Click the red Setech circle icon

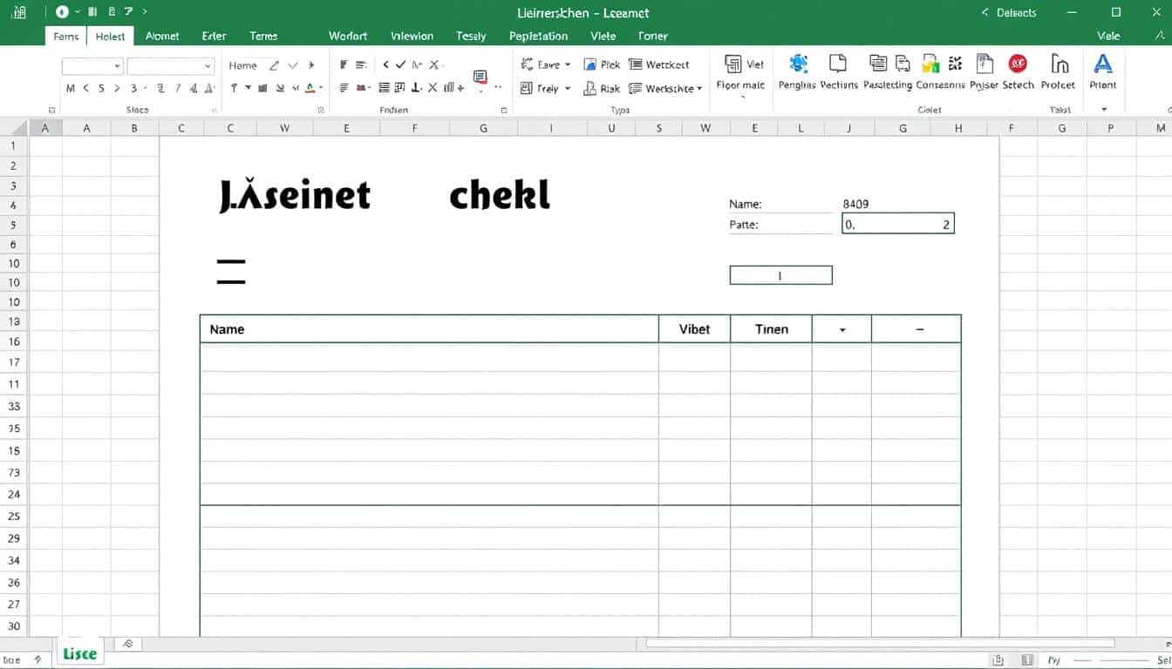click(x=1018, y=64)
